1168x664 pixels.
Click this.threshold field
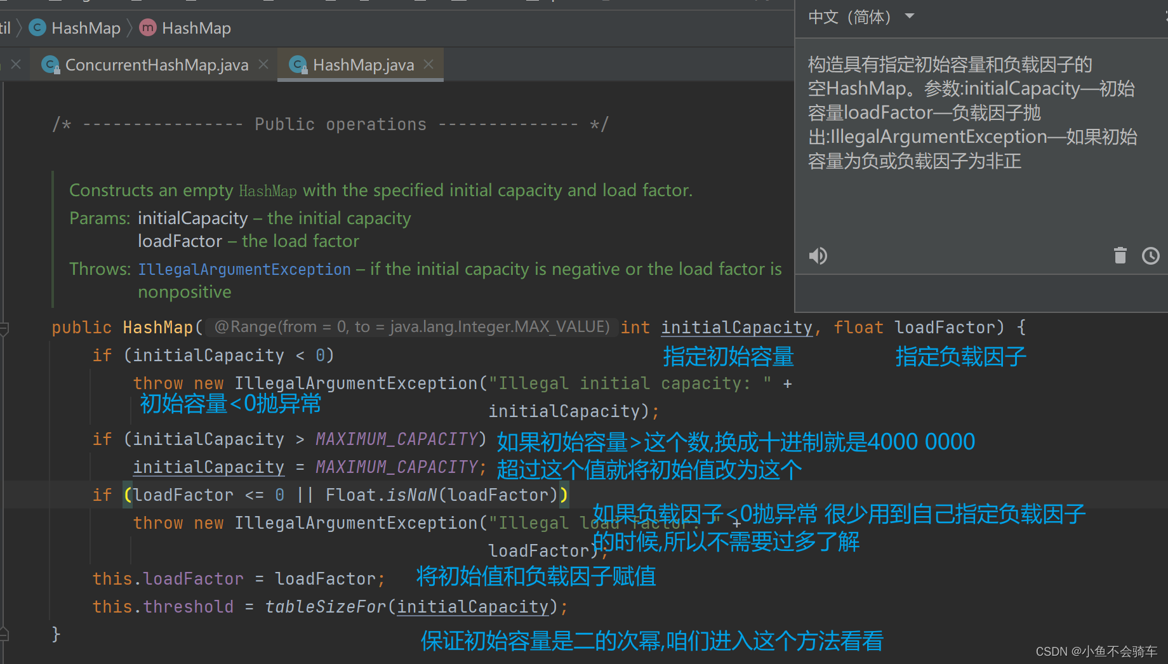[x=163, y=607]
